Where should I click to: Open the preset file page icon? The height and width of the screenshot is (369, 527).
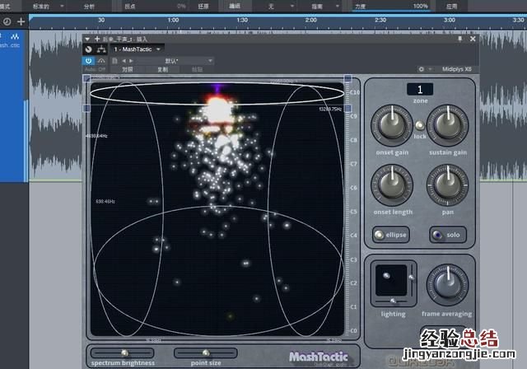coord(114,61)
